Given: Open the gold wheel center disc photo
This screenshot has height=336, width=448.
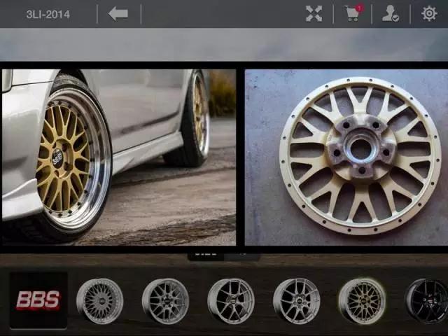Looking at the screenshot, I should point(345,156).
